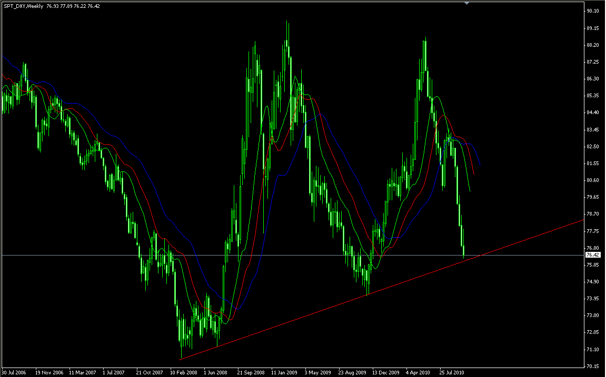Click the 21 Oct 2007 date label
This screenshot has height=377, width=606.
[150, 373]
